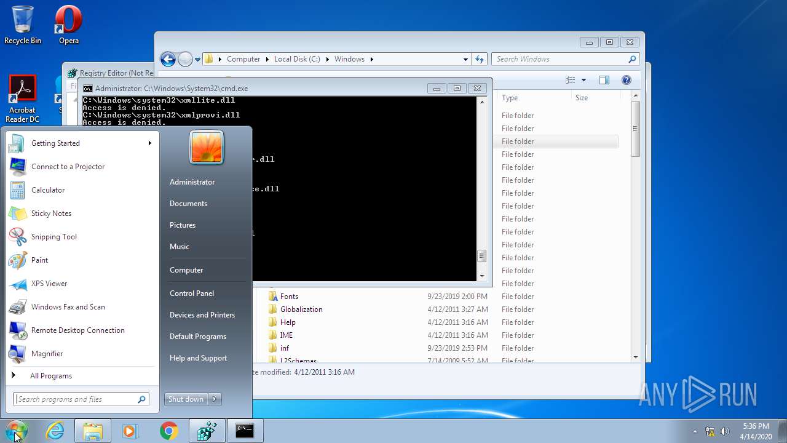Click Explorer help question mark icon
787x443 pixels.
[x=627, y=80]
